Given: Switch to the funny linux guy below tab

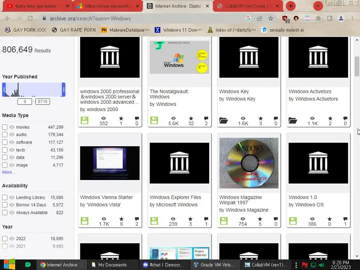Looking at the screenshot, I should tap(38, 6).
